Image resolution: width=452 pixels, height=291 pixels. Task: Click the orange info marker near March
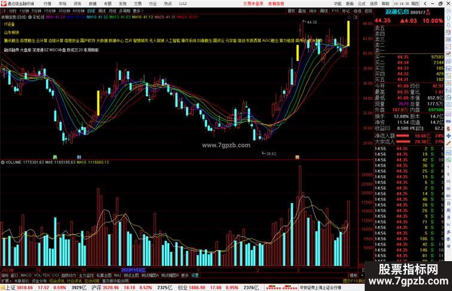click(x=297, y=157)
